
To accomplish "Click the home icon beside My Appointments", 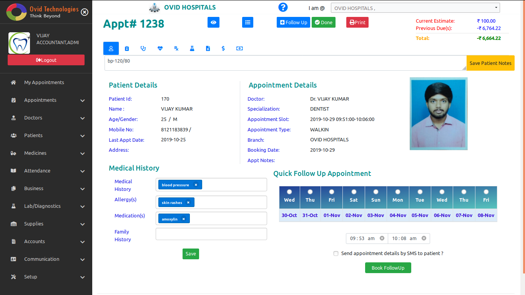I will pos(13,83).
